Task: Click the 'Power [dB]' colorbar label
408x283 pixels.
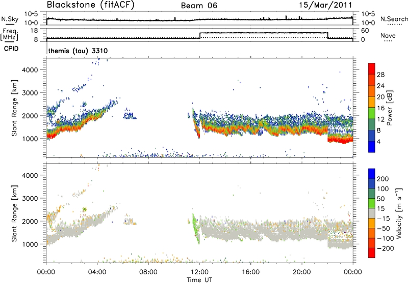Action: (389, 108)
